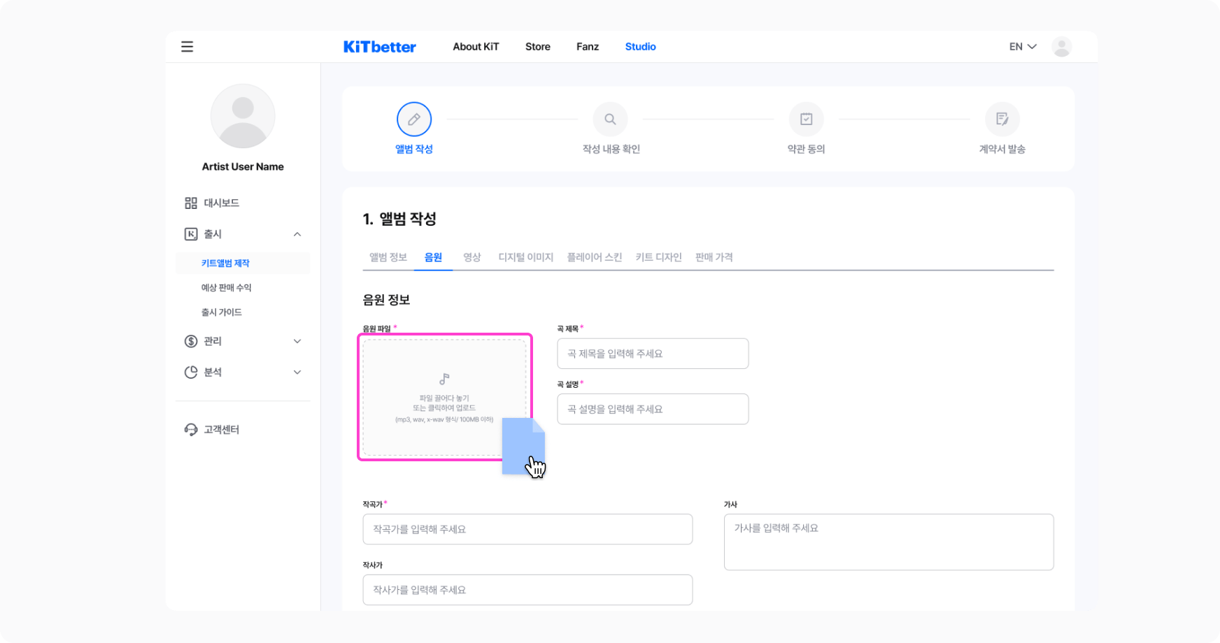The width and height of the screenshot is (1220, 643).
Task: Expand the 관리 sidebar section
Action: click(x=297, y=341)
